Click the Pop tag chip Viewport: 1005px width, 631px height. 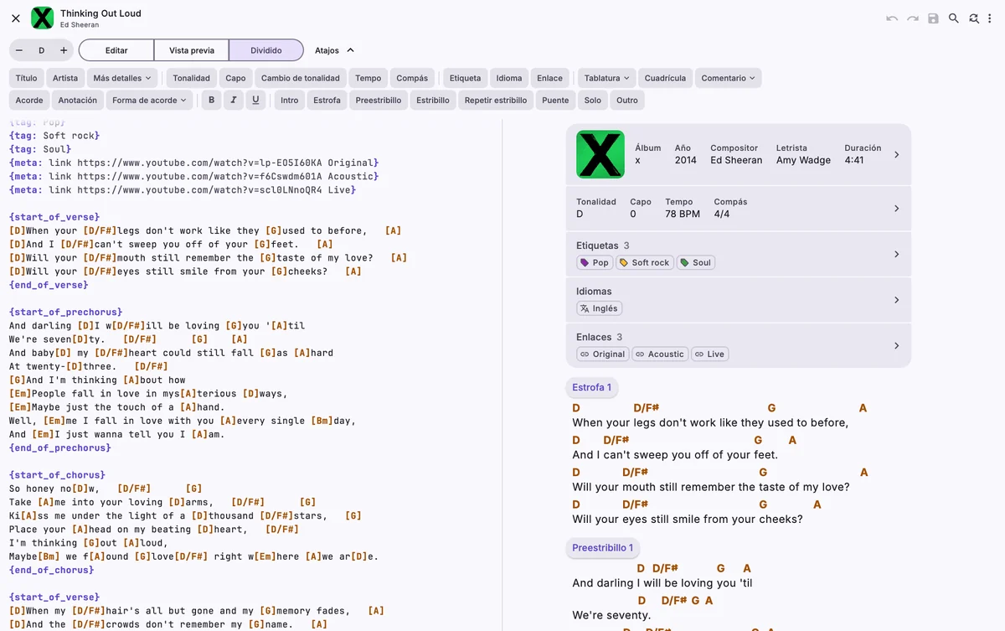point(595,262)
